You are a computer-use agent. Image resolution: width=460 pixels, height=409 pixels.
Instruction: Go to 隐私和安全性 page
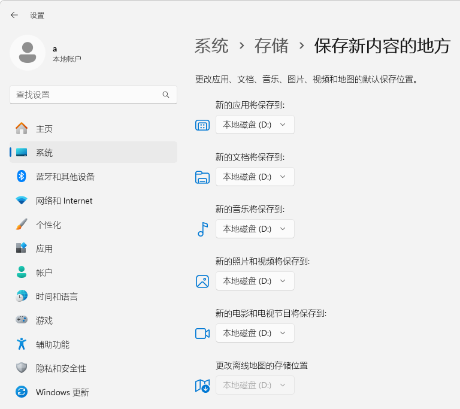(93, 368)
